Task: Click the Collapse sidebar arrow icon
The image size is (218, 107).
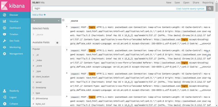Action: point(4,104)
